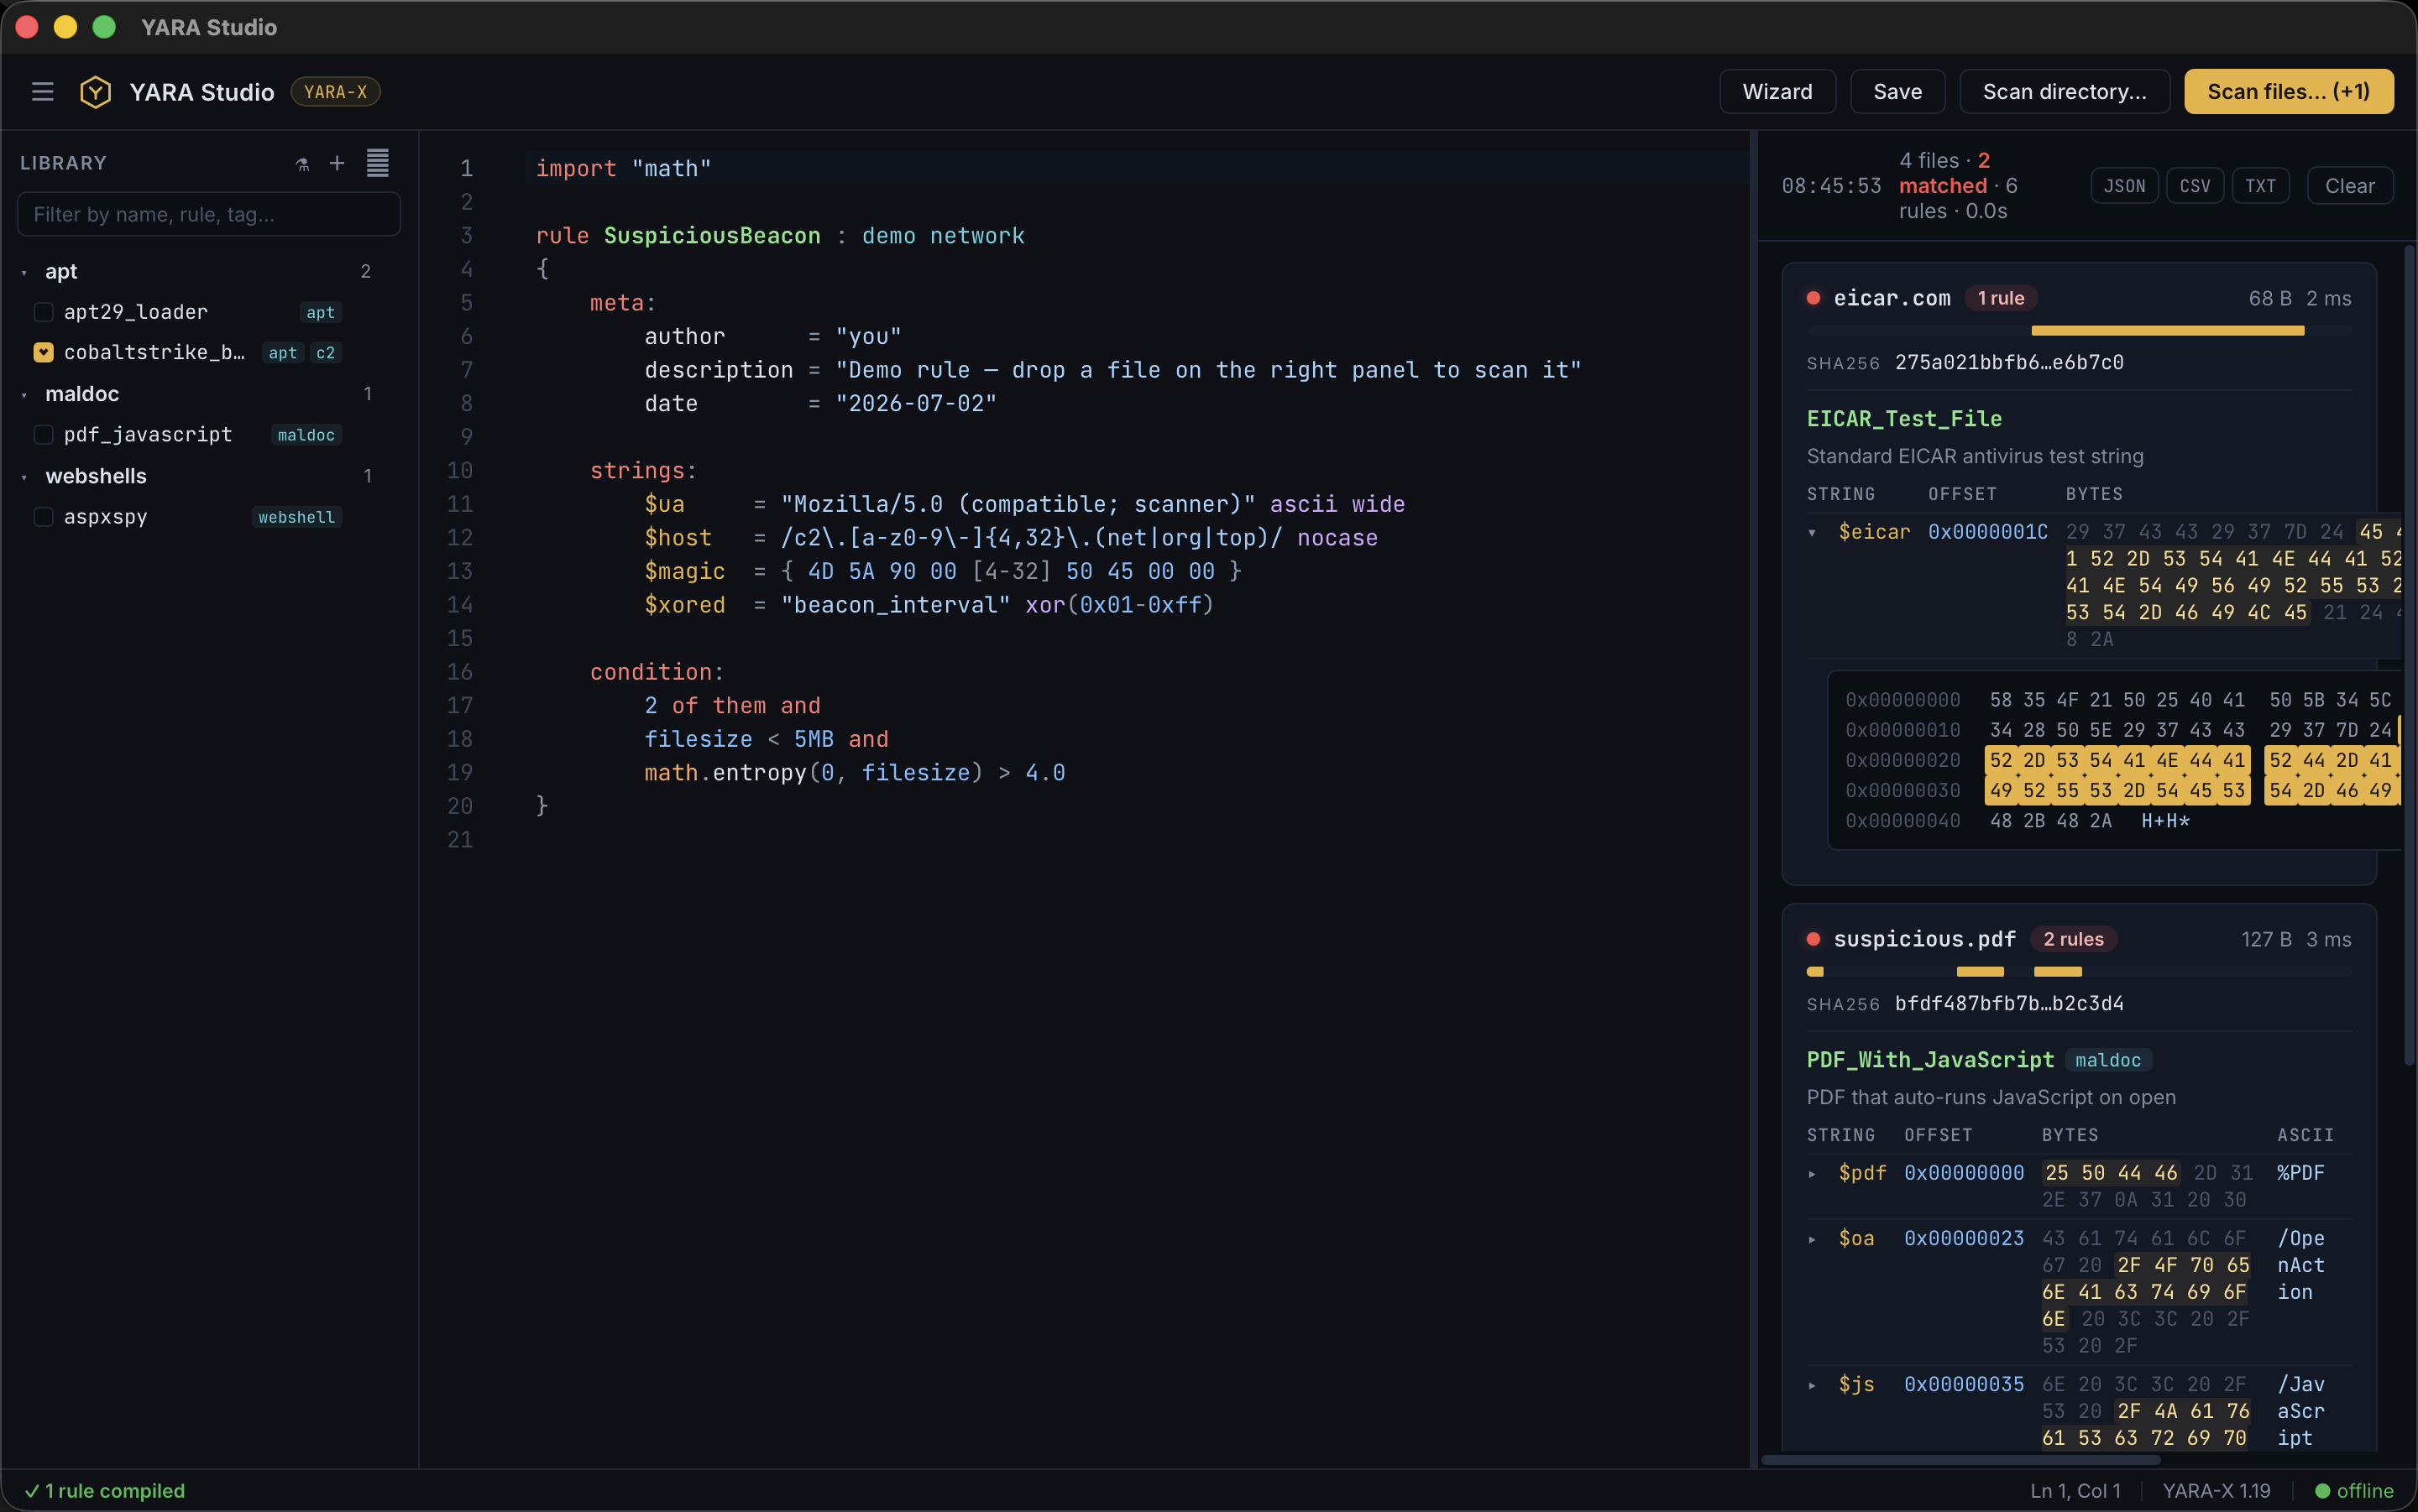This screenshot has width=2418, height=1512.
Task: Click the PDF_With_JavaScript rule name
Action: point(1930,1059)
